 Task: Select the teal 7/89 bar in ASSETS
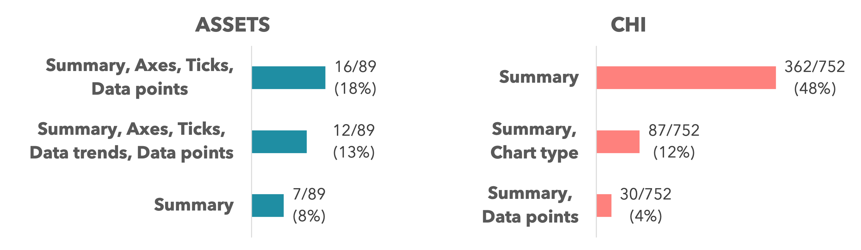point(268,205)
